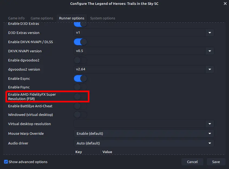Enable the dgvoodoo2 toggle
The image size is (229, 169).
tap(80, 60)
